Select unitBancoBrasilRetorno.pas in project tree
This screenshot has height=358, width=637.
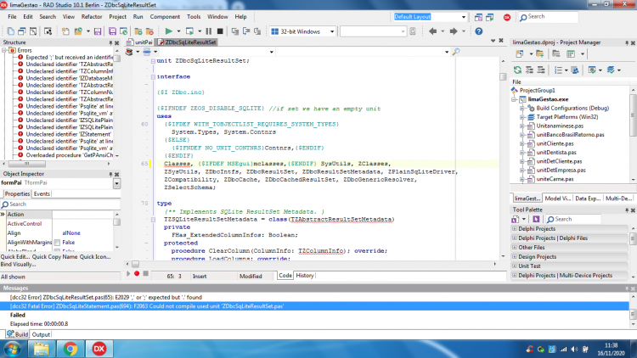tap(570, 135)
